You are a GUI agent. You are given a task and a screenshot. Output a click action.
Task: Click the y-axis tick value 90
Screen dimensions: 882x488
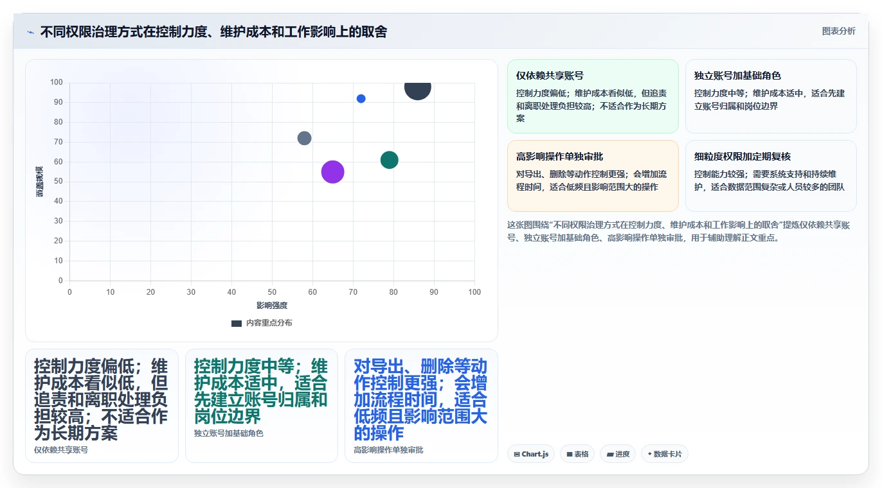tap(59, 102)
